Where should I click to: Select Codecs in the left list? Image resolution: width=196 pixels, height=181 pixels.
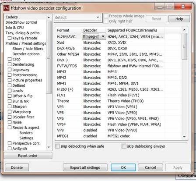coord(11,17)
